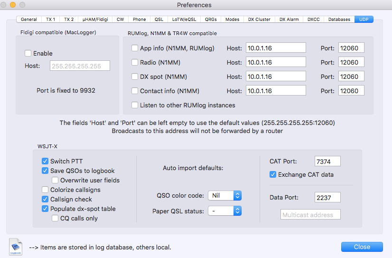Enable Fldigi compatible checkbox

point(28,53)
